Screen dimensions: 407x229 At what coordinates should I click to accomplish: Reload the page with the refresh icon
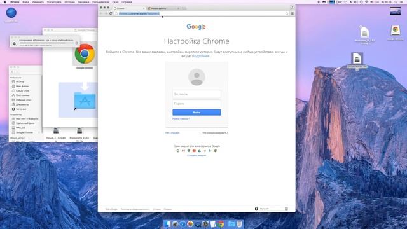(111, 13)
